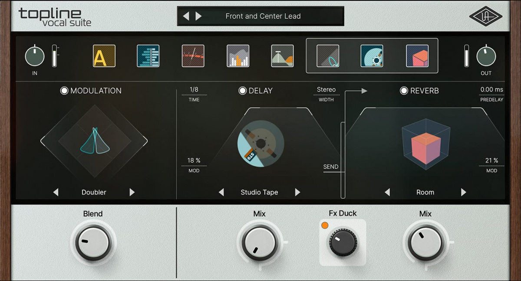Select the previous delay type before Studio Tape
The image size is (521, 281).
click(221, 192)
